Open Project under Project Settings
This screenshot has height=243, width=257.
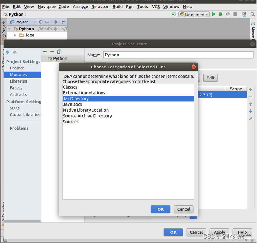tap(17, 68)
